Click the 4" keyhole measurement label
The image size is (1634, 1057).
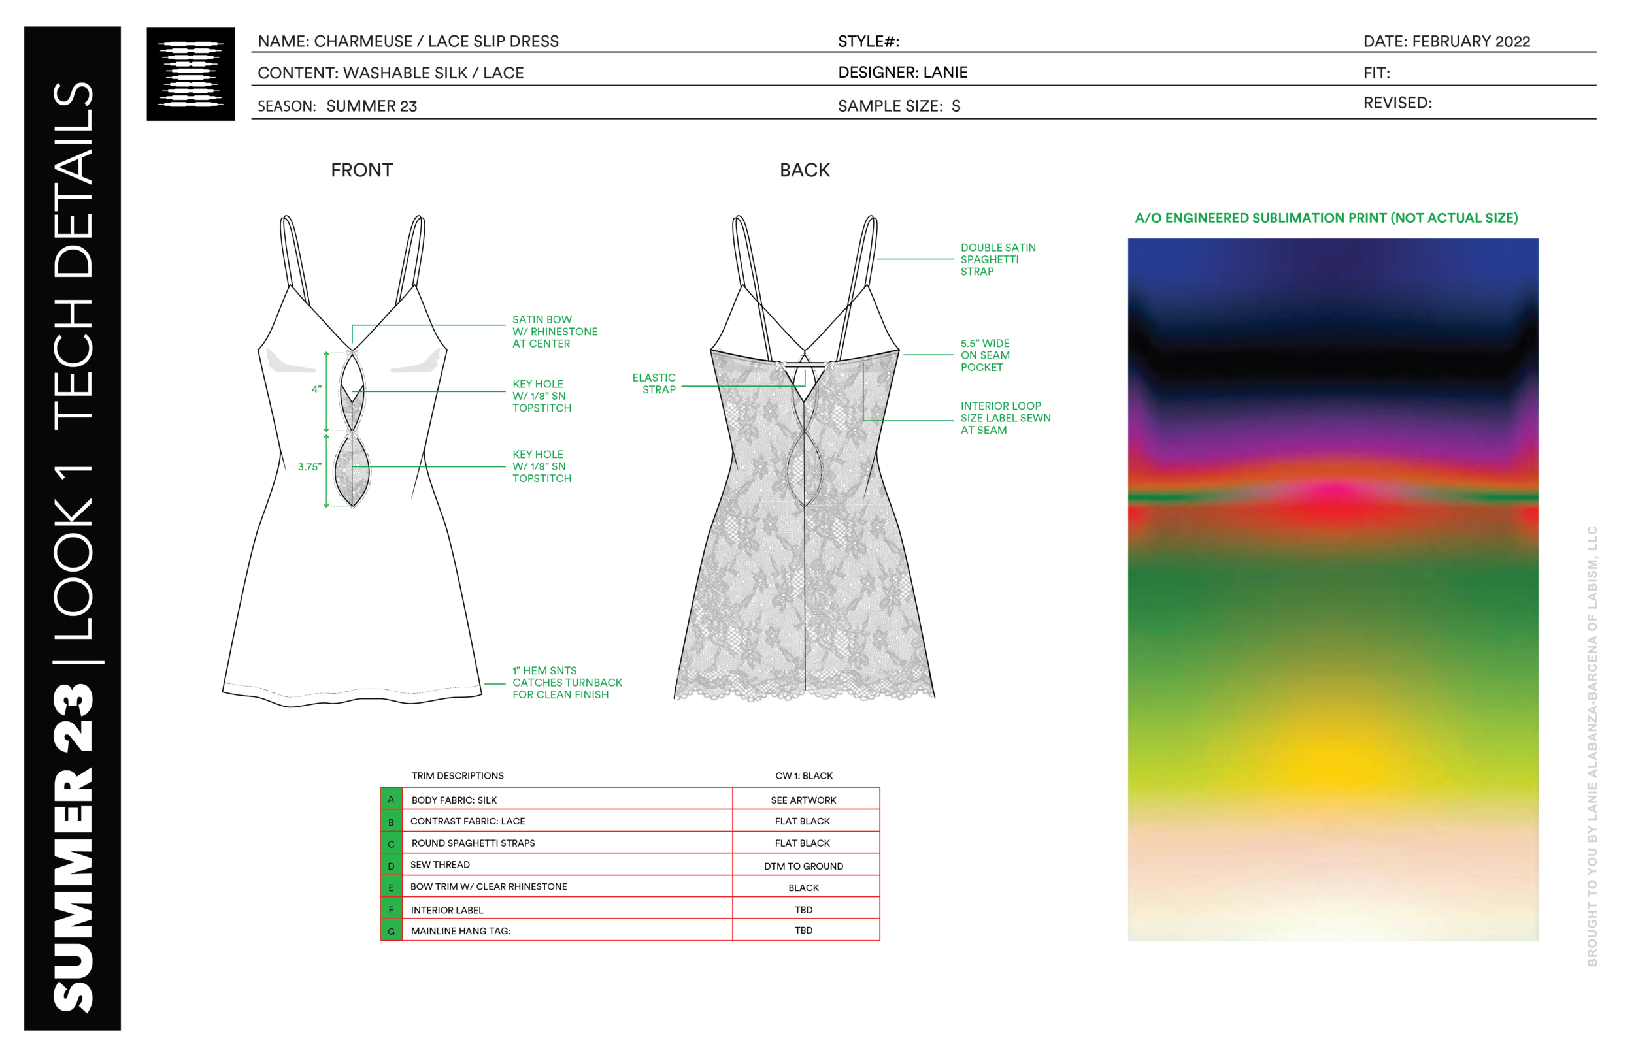coord(316,390)
